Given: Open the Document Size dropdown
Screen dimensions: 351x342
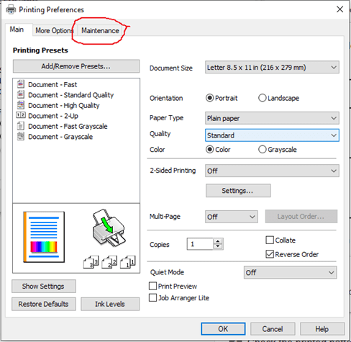Looking at the screenshot, I should coord(272,67).
